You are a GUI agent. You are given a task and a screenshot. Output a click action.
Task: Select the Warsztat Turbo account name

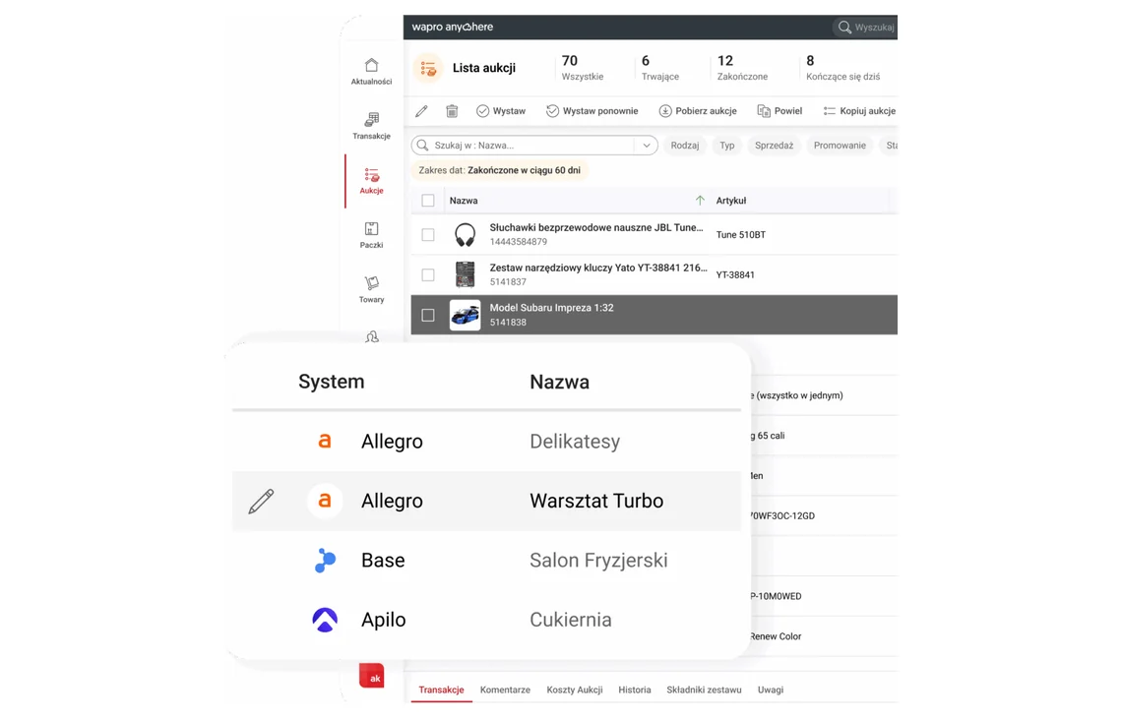[x=596, y=501]
